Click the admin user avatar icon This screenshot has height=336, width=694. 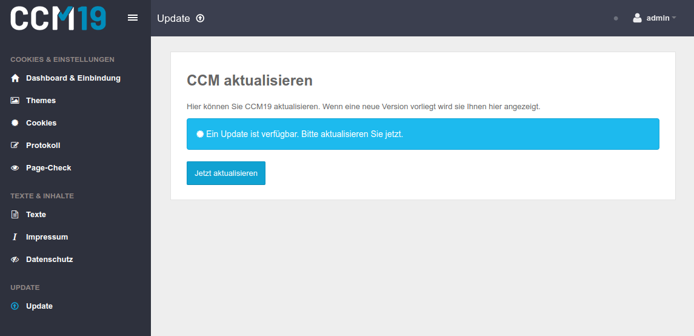point(637,18)
